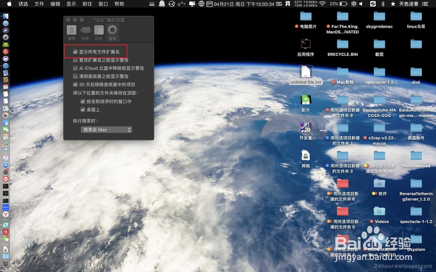436x272 pixels.
Task: Select the PanDownload folder
Action: pyautogui.click(x=416, y=156)
